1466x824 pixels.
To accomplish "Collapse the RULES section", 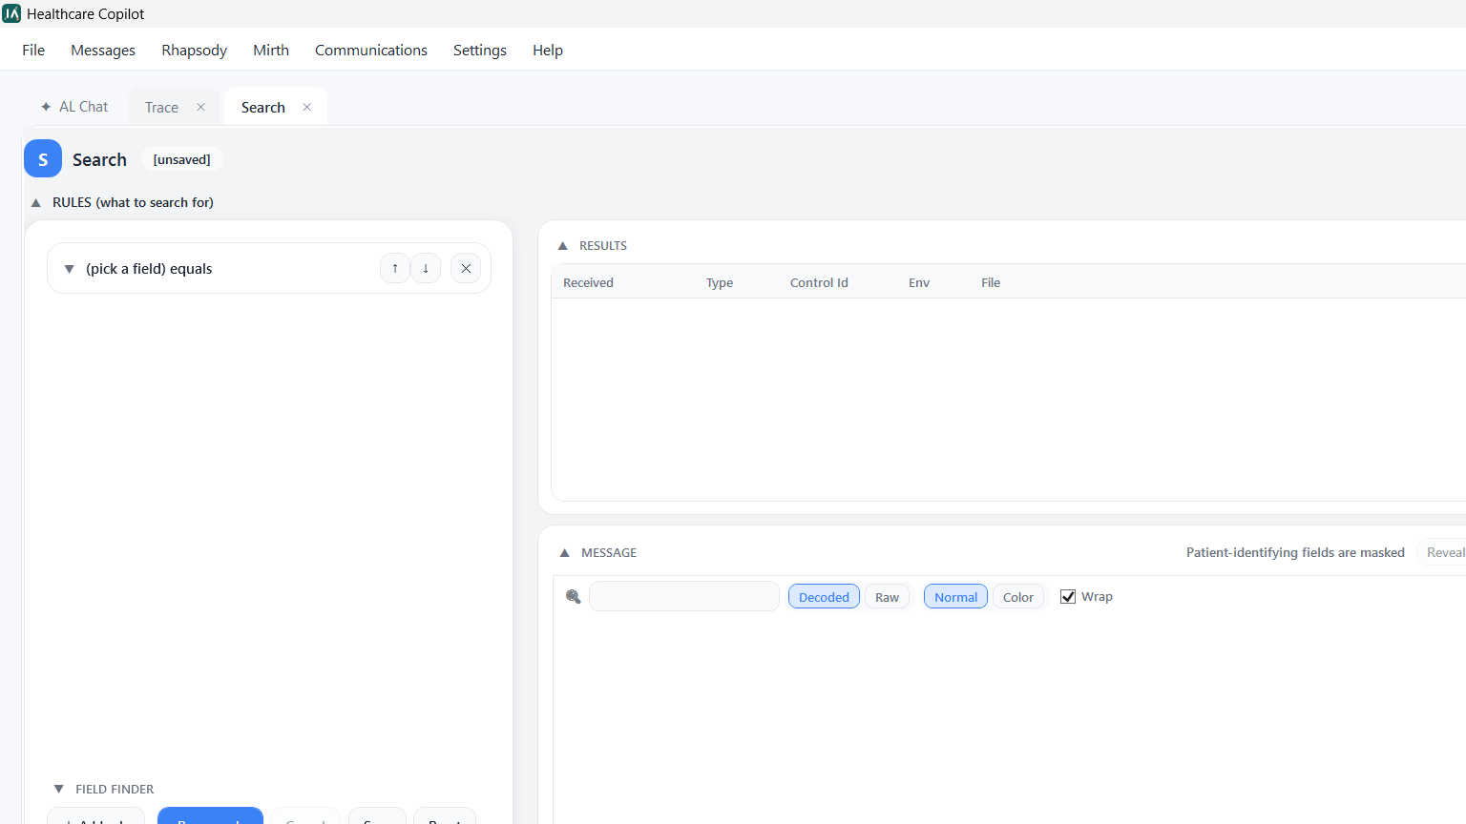I will pos(36,202).
